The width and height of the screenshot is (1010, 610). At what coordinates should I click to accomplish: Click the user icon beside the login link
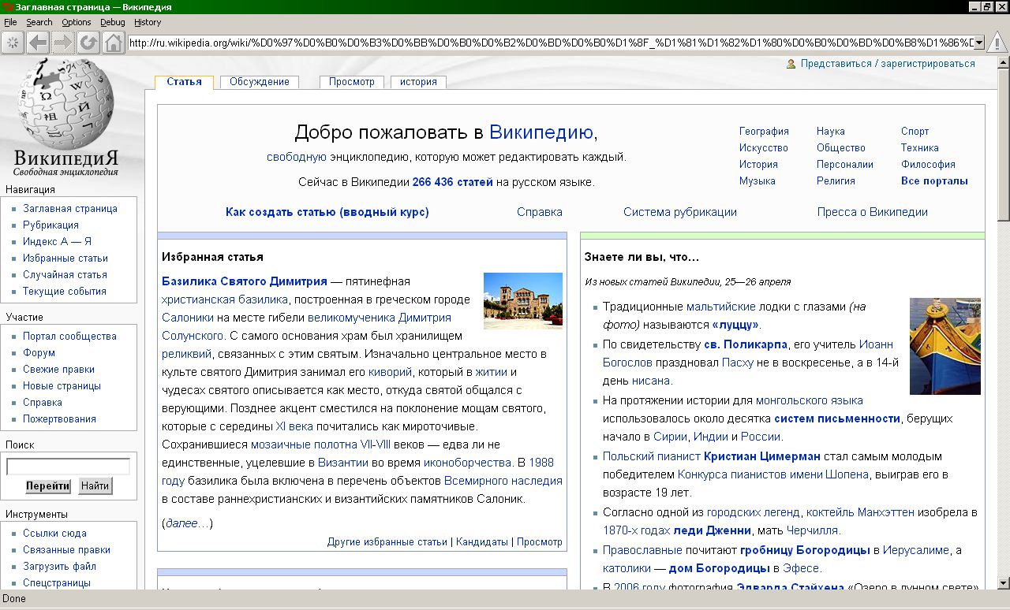point(791,64)
